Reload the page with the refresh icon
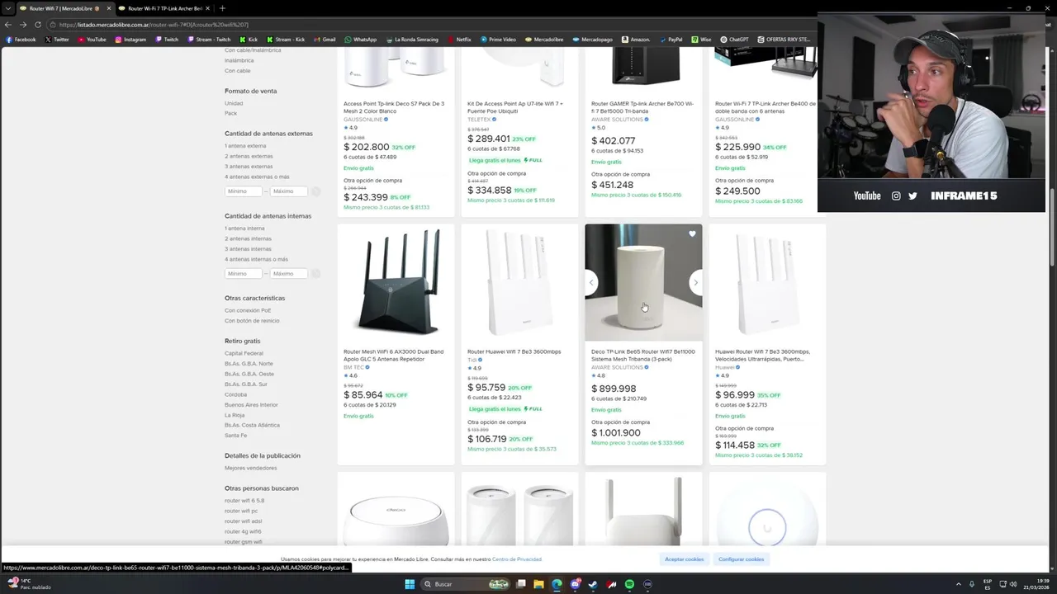The image size is (1057, 594). coord(39,25)
